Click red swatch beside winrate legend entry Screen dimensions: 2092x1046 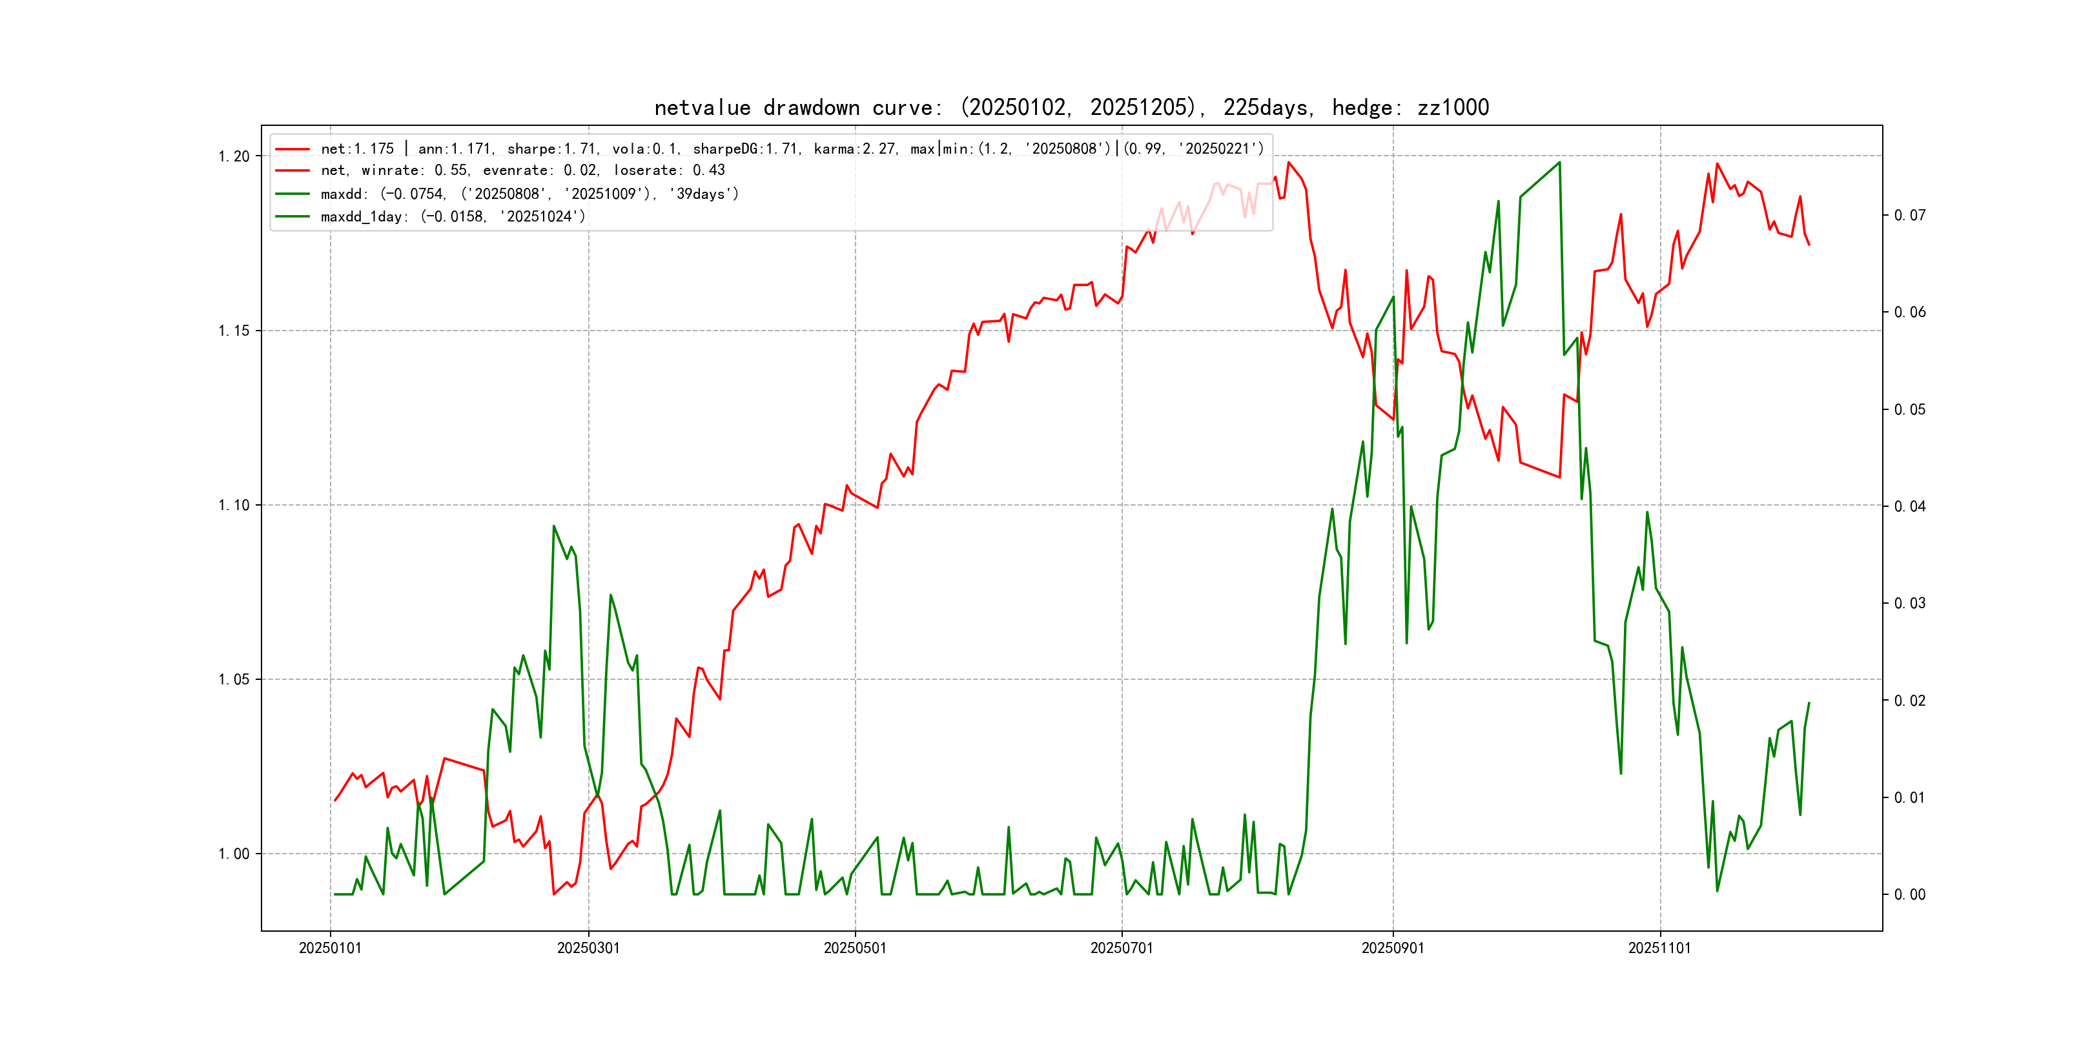292,170
